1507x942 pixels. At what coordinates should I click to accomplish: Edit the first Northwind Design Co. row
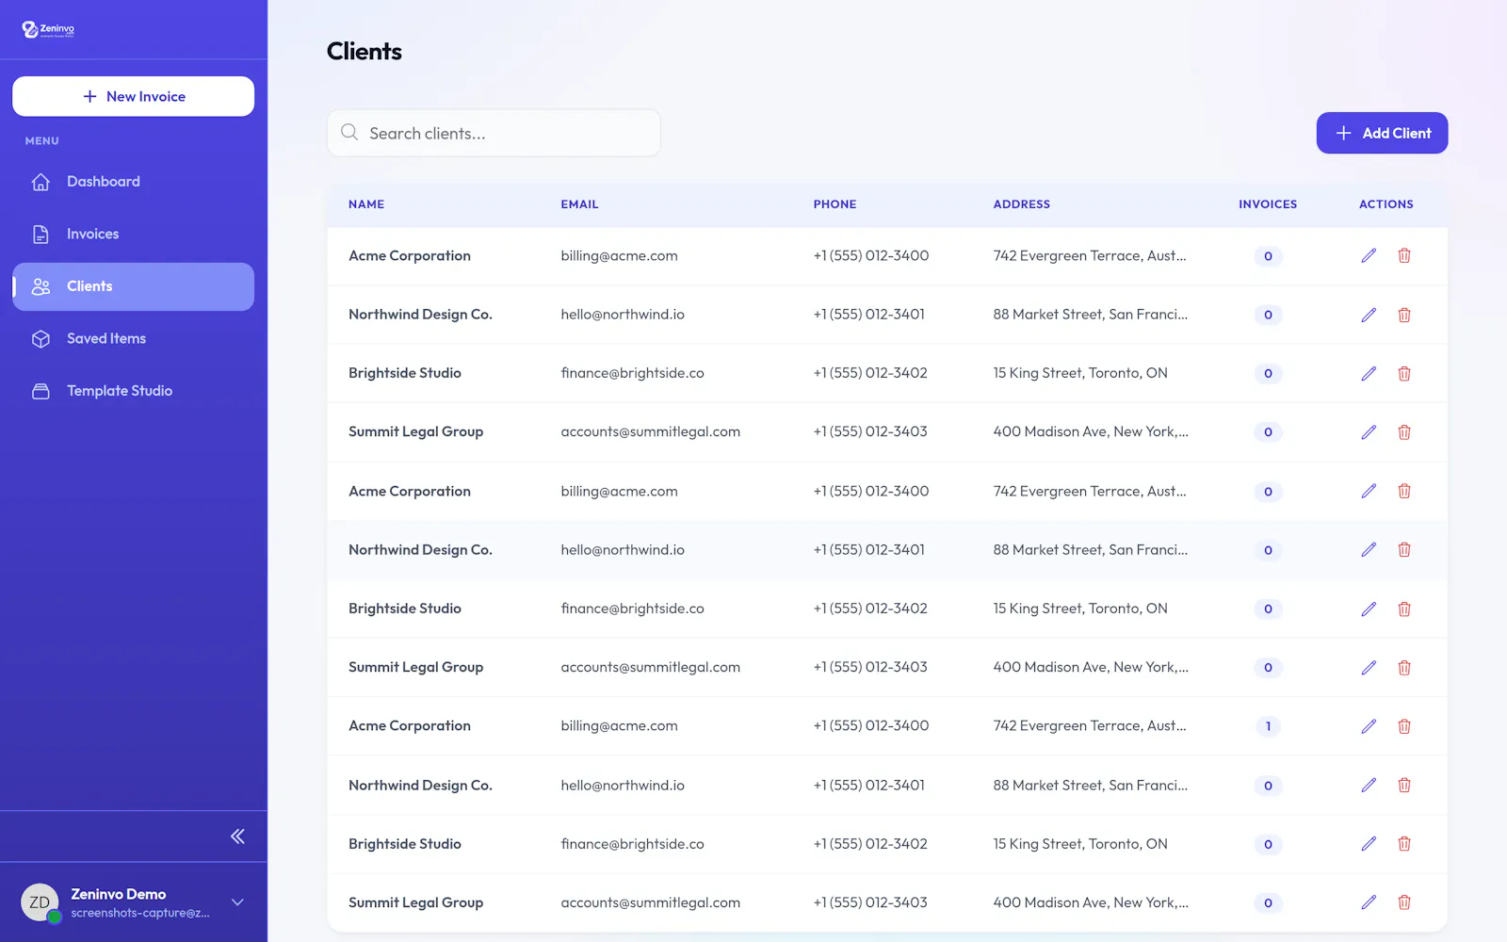(1369, 315)
